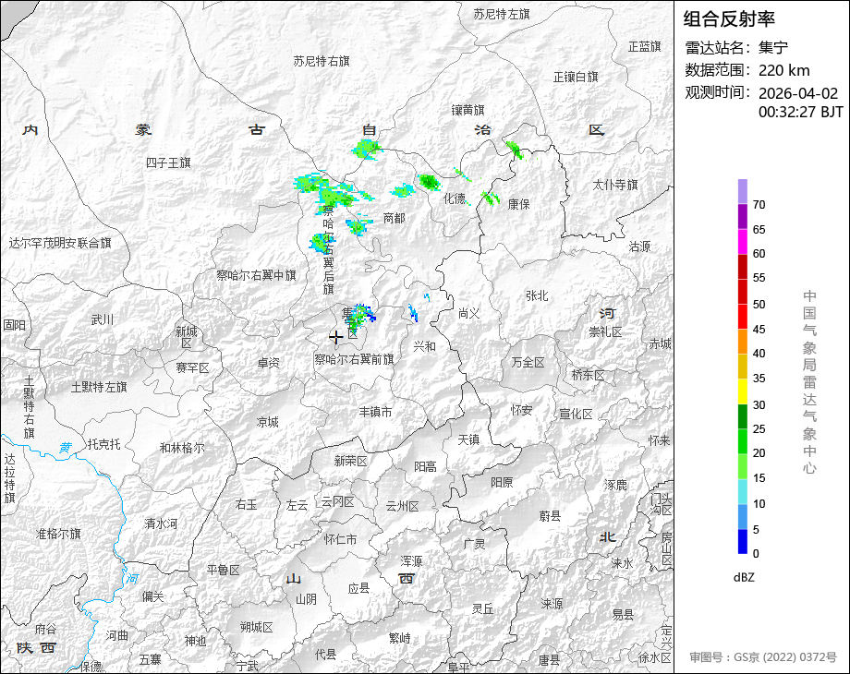This screenshot has height=674, width=850.
Task: Click the map label 偏关
Action: (152, 596)
